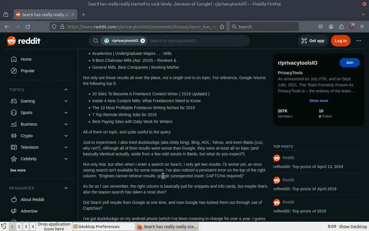Switch to workspace 2

pyautogui.click(x=19, y=227)
